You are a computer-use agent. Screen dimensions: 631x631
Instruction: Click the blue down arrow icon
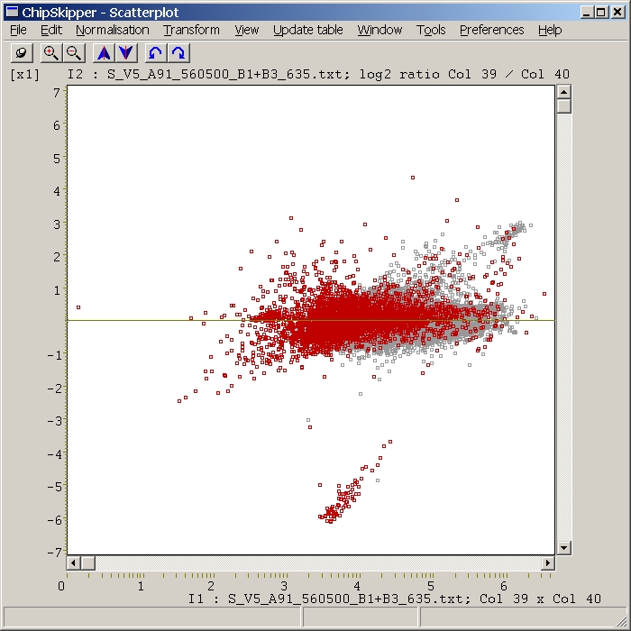126,53
